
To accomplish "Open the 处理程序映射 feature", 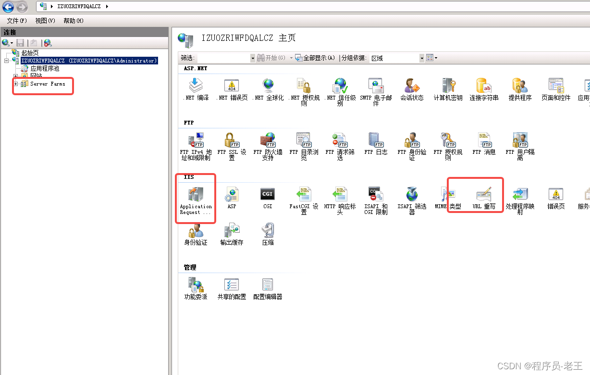I will (x=520, y=200).
